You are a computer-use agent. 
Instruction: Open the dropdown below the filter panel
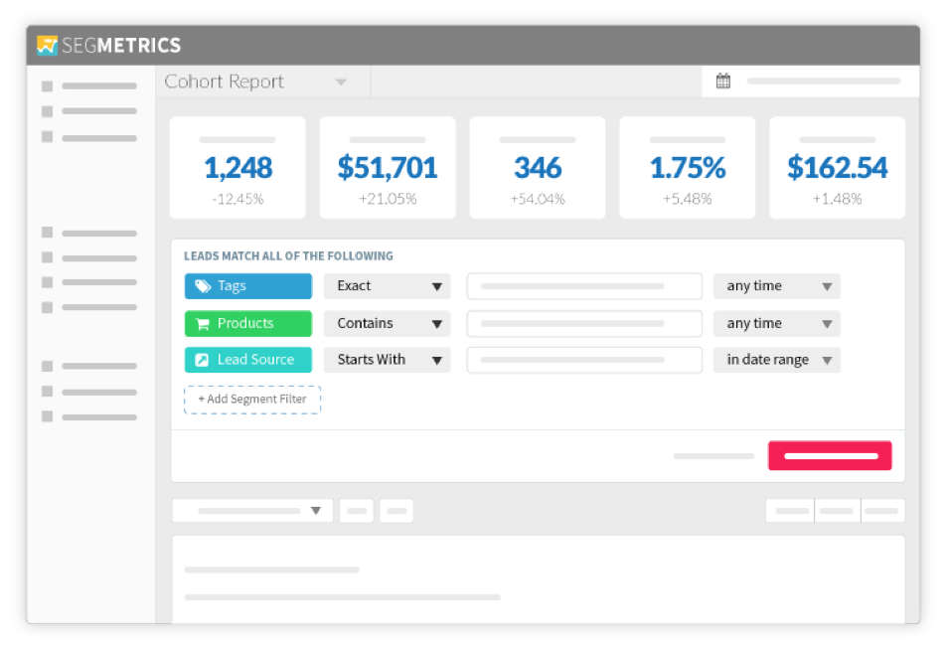(x=252, y=511)
